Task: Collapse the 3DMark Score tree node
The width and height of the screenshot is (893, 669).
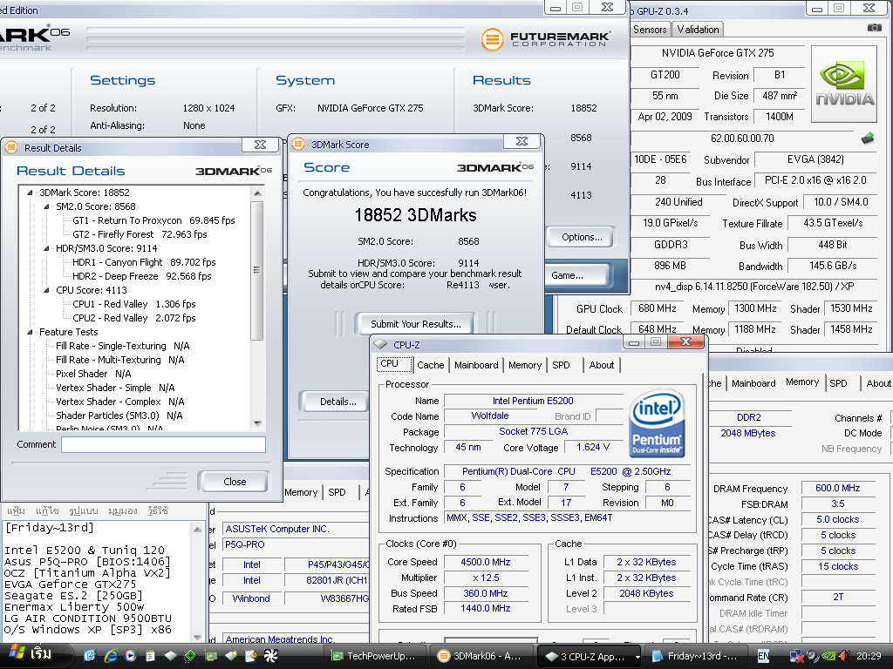Action: (31, 193)
